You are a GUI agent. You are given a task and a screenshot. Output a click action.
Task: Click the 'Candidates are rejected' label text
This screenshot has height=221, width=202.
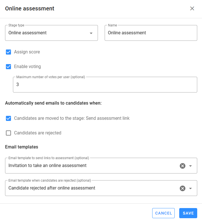38,133
